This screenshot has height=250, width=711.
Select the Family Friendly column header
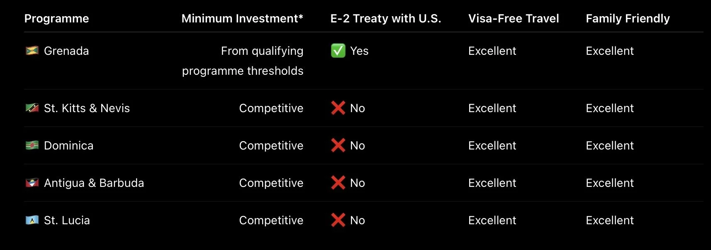coord(628,19)
